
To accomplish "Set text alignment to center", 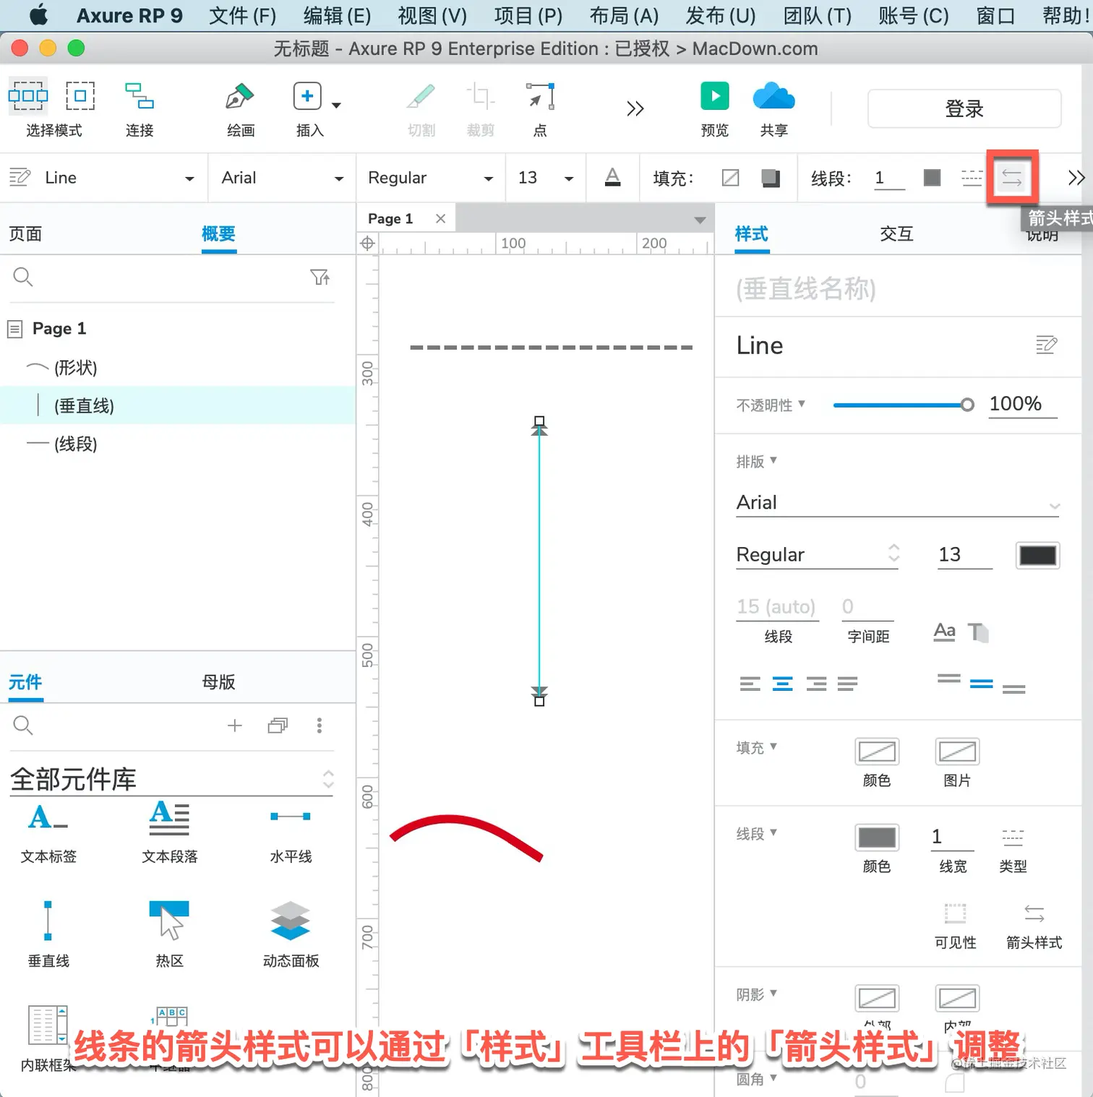I will (x=783, y=684).
